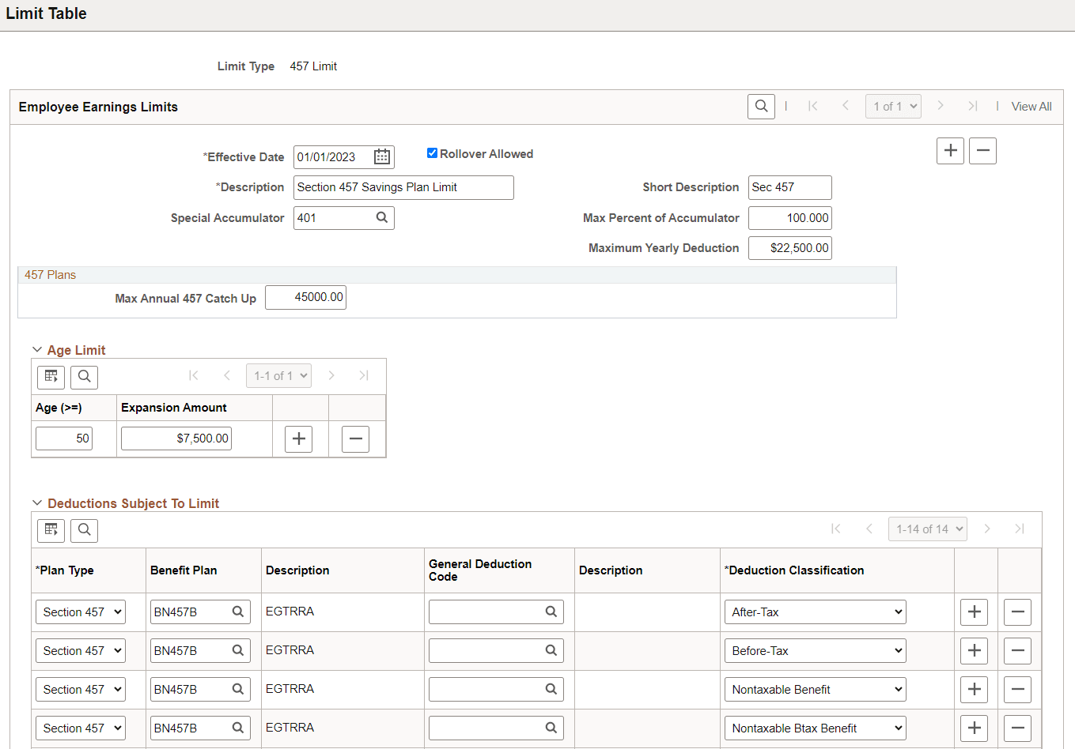
Task: Open the 1-14 of 14 rows dropdown
Action: [928, 529]
